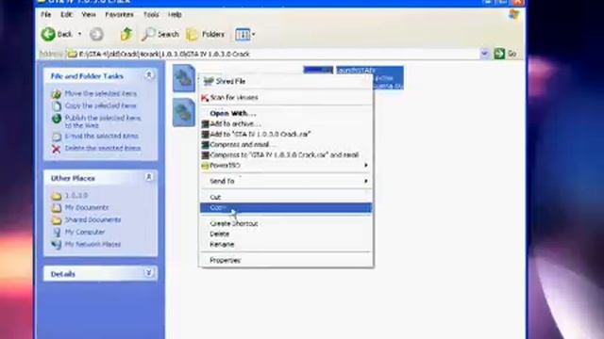
Task: Click Move the selected items link
Action: click(x=101, y=93)
